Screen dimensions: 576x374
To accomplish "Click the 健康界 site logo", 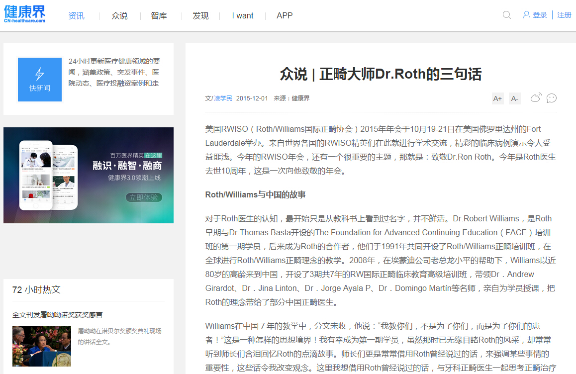I will [24, 14].
